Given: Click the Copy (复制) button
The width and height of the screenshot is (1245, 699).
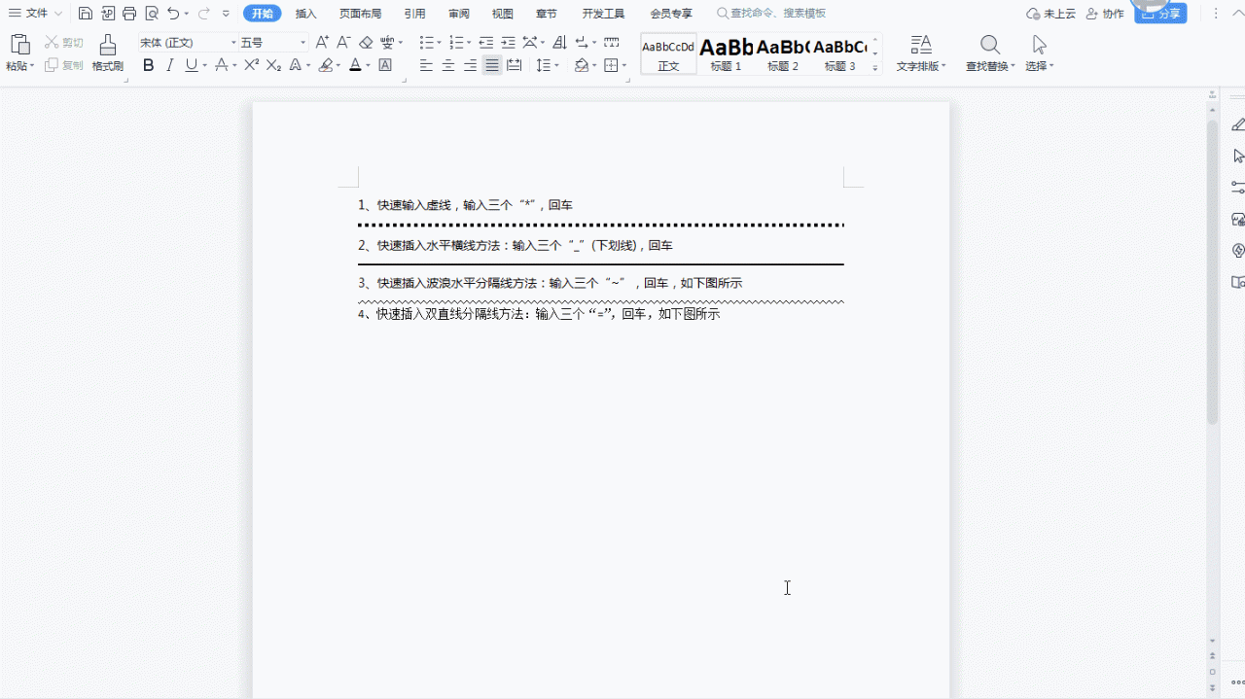Looking at the screenshot, I should coord(64,65).
